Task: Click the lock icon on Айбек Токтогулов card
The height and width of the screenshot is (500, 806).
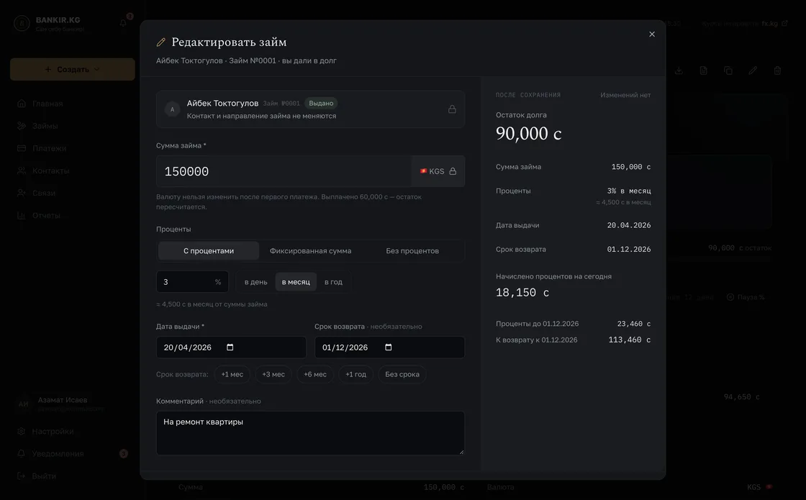Action: click(x=452, y=109)
